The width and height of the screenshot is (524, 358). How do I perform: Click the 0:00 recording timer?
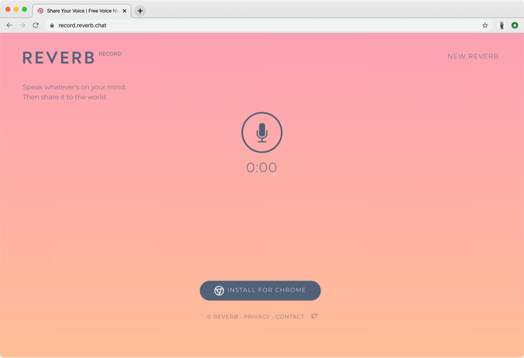[x=262, y=167]
